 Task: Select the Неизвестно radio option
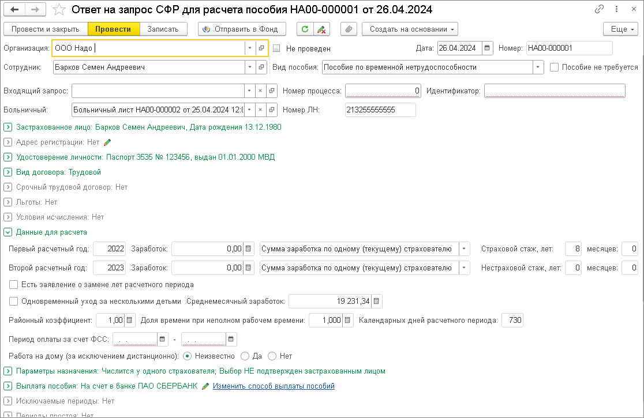pyautogui.click(x=188, y=356)
